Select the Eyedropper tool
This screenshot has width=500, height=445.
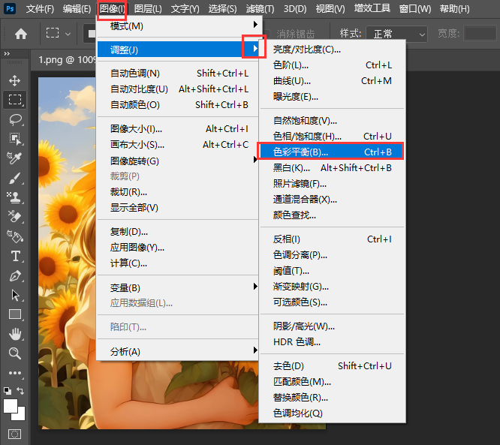[x=15, y=158]
